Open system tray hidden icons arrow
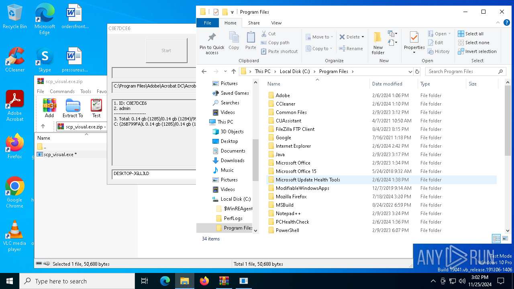This screenshot has width=514, height=289. [433, 281]
